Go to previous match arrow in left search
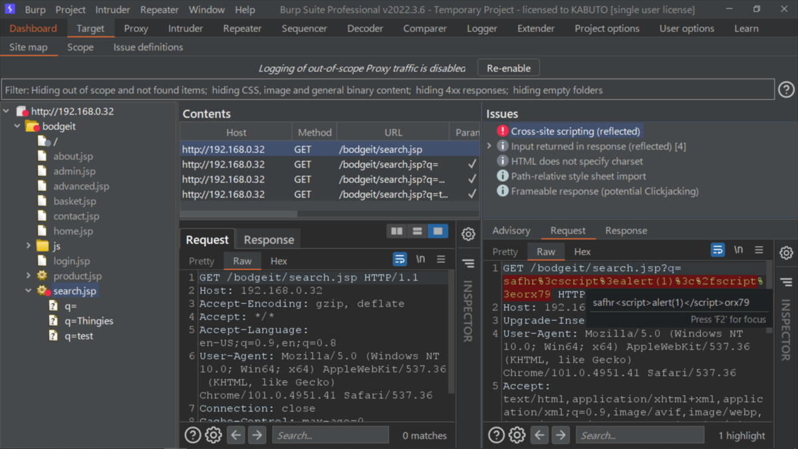798x449 pixels. (236, 435)
